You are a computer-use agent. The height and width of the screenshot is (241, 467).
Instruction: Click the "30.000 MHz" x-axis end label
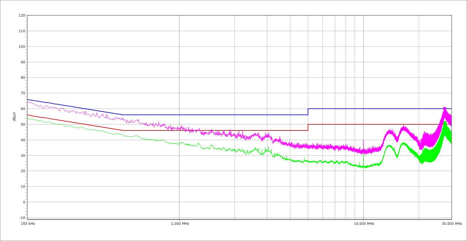(x=452, y=224)
